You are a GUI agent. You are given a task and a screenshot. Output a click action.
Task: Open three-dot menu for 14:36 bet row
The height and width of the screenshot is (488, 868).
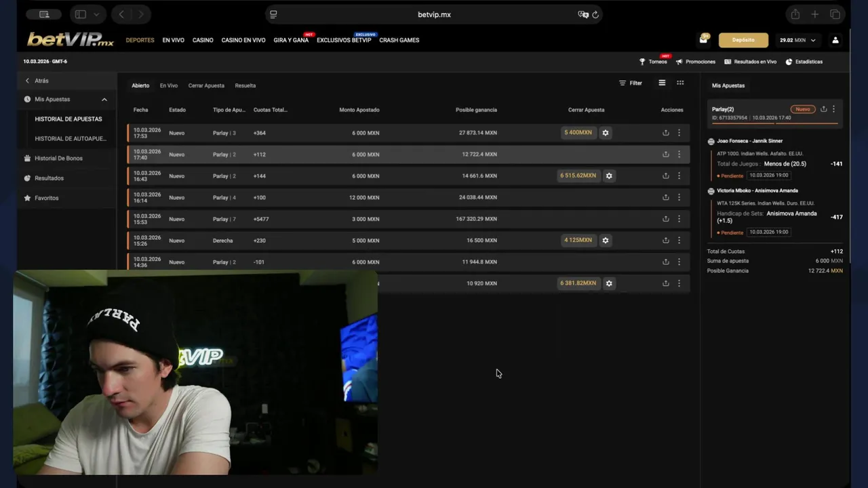pyautogui.click(x=679, y=262)
